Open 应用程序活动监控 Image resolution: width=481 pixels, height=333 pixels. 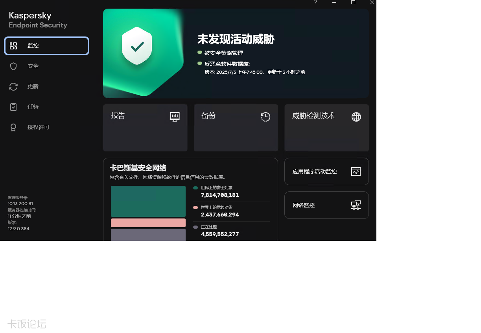pos(326,171)
